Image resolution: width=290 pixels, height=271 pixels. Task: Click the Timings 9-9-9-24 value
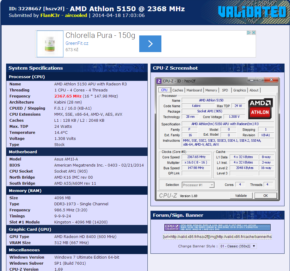[x=62, y=216]
